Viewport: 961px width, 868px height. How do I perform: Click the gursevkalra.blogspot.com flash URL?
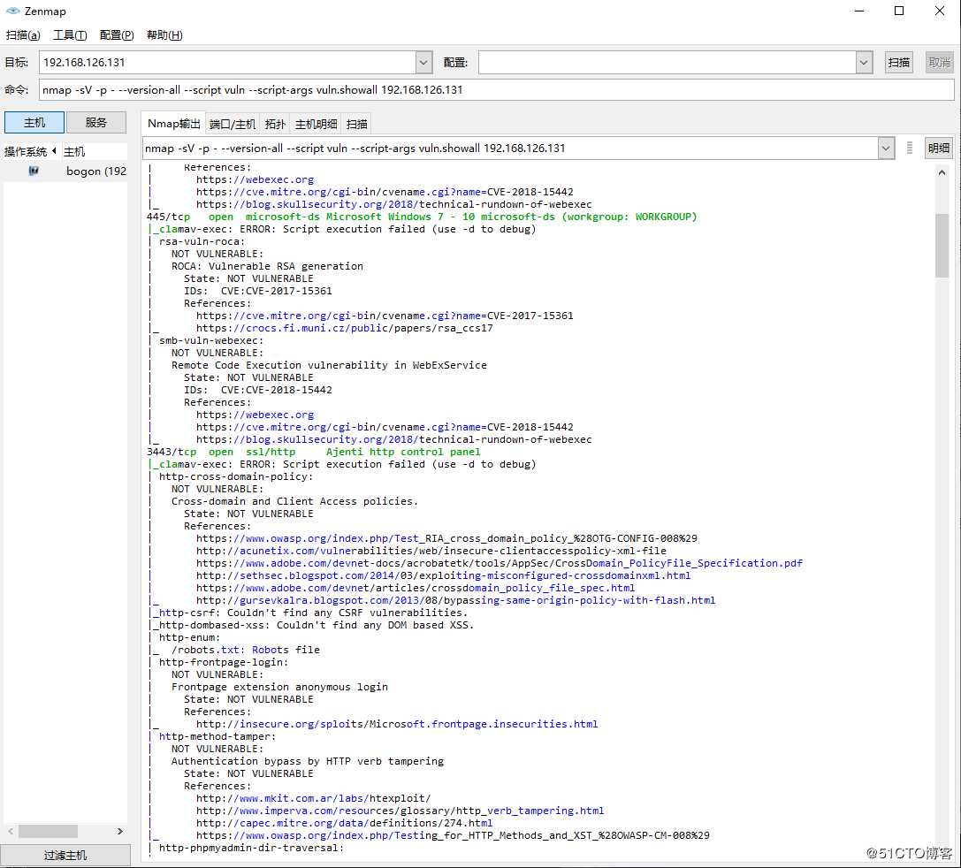click(455, 600)
